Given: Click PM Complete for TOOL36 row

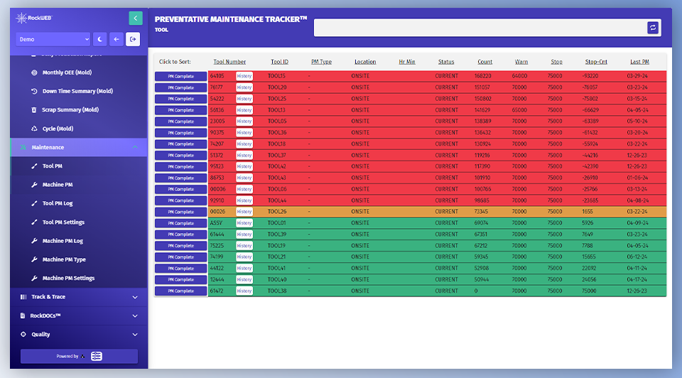Looking at the screenshot, I should 181,133.
